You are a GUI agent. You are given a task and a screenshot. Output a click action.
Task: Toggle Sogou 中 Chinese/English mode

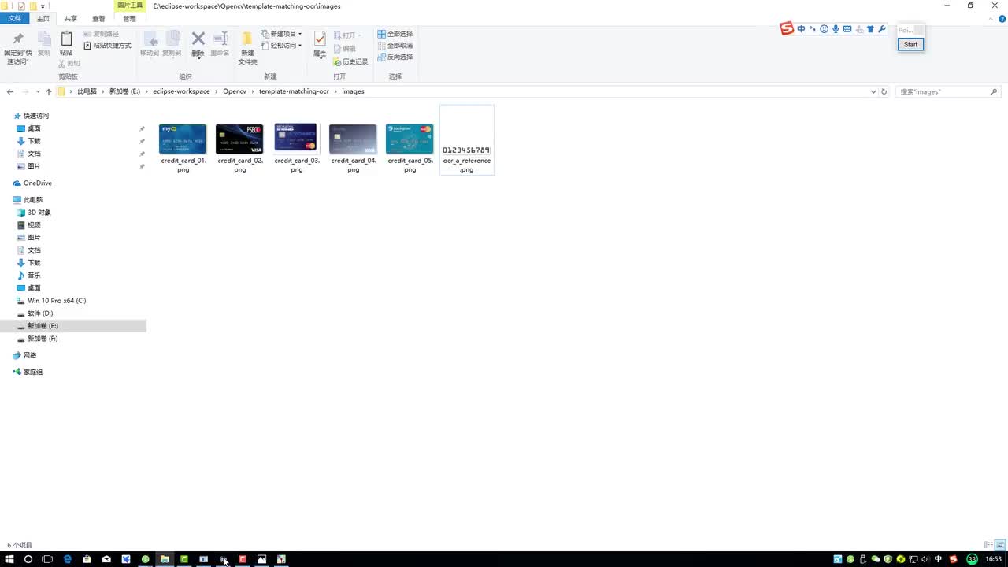pyautogui.click(x=802, y=29)
